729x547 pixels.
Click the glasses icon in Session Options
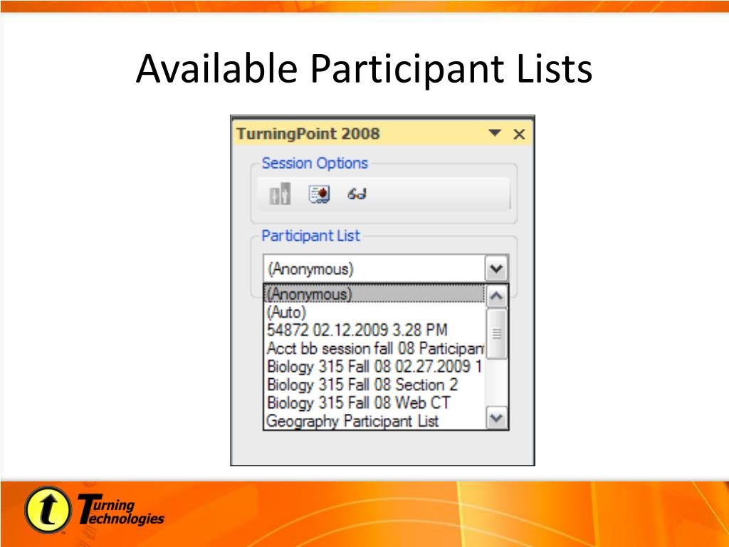point(357,194)
